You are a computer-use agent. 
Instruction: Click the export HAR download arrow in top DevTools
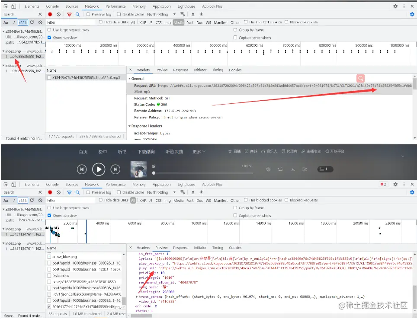pos(201,14)
